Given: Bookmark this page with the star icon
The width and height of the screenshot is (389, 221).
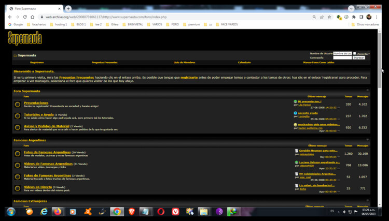Looking at the screenshot, I should pos(329,17).
